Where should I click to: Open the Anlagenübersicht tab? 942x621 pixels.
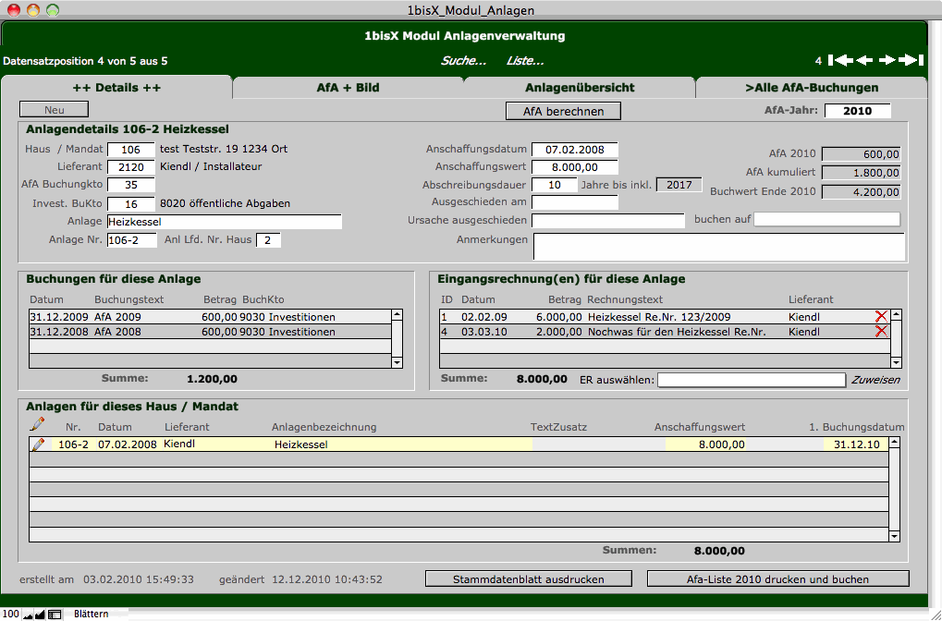tap(580, 88)
